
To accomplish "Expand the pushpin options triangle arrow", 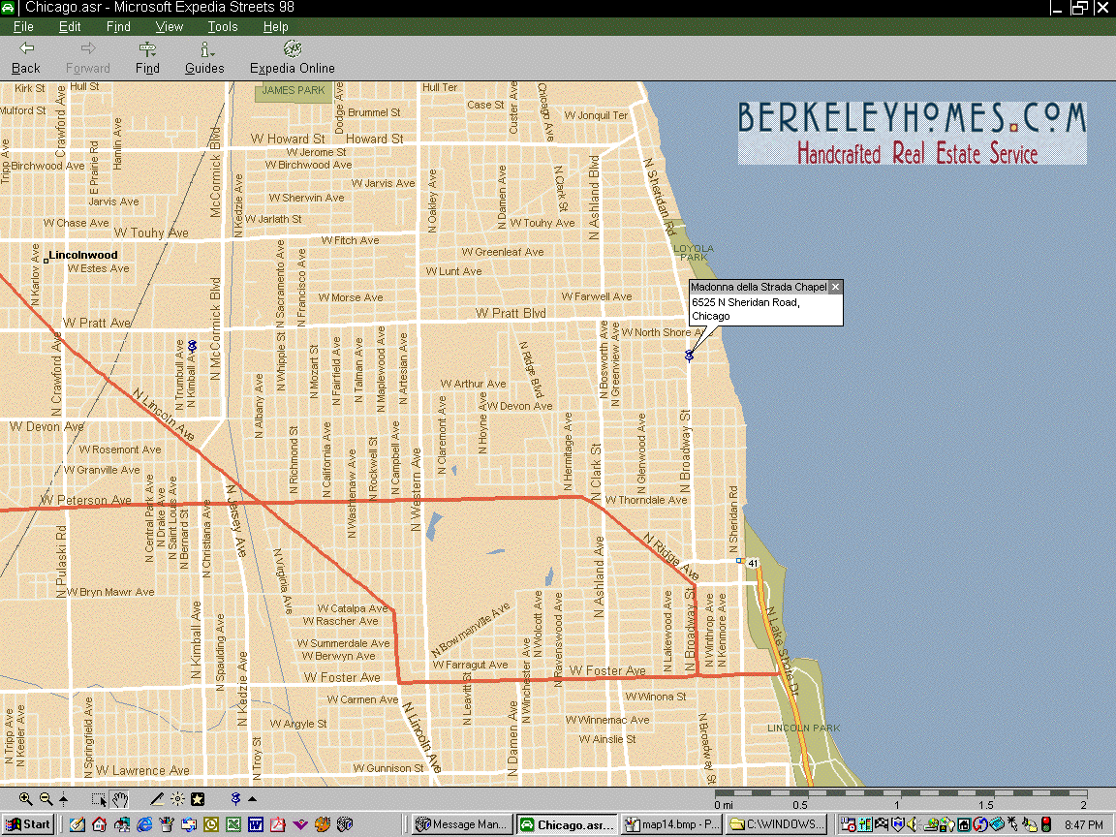I will 253,799.
